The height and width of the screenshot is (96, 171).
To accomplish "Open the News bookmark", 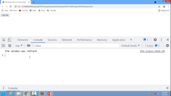I will tap(42, 10).
